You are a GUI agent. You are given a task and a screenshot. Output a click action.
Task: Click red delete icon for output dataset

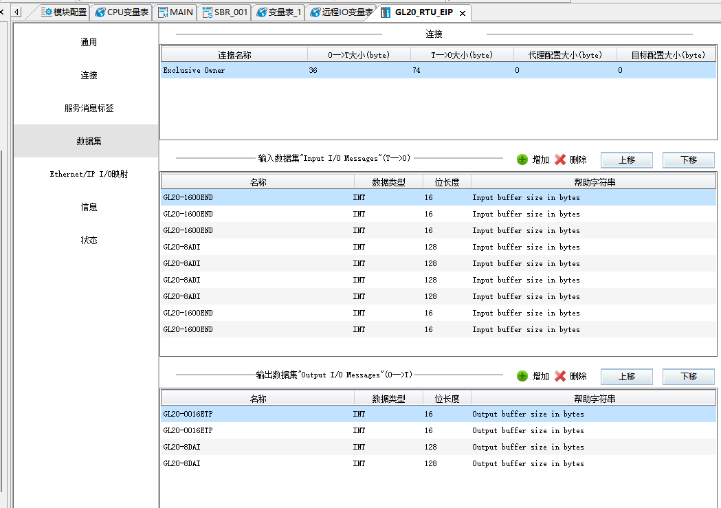[560, 376]
